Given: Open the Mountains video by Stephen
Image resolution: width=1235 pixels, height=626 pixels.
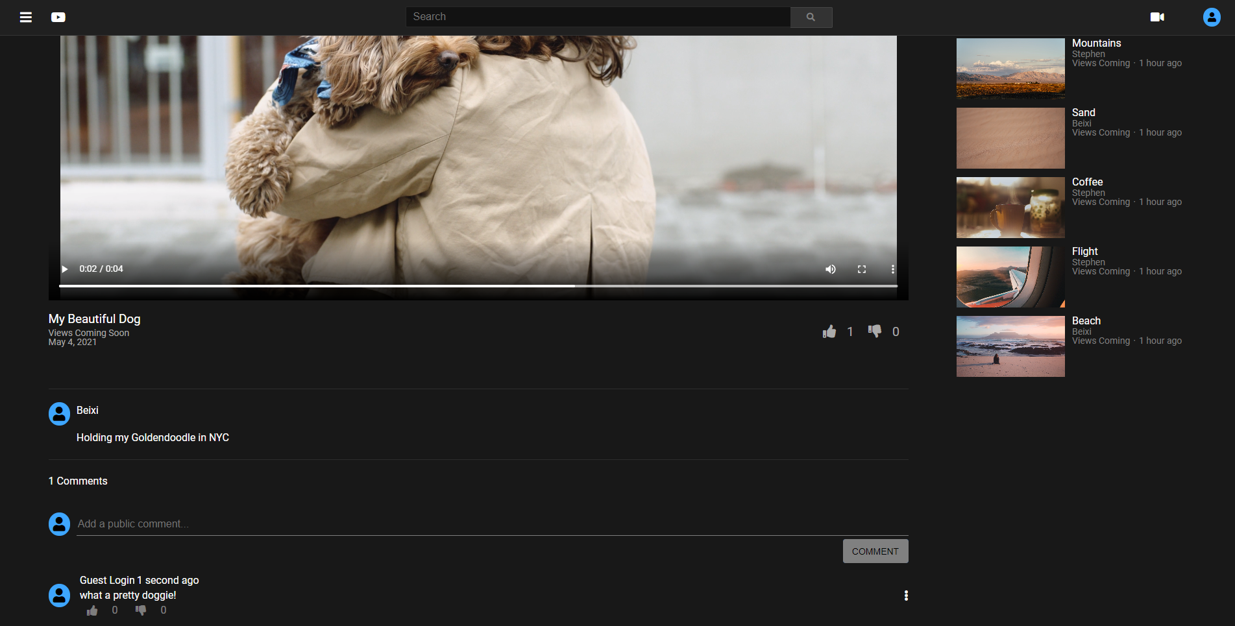Looking at the screenshot, I should (x=1010, y=68).
